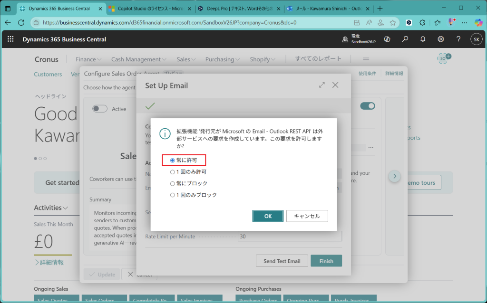
Task: Click the Update button in Configure Sales Order Agent
Action: (102, 275)
